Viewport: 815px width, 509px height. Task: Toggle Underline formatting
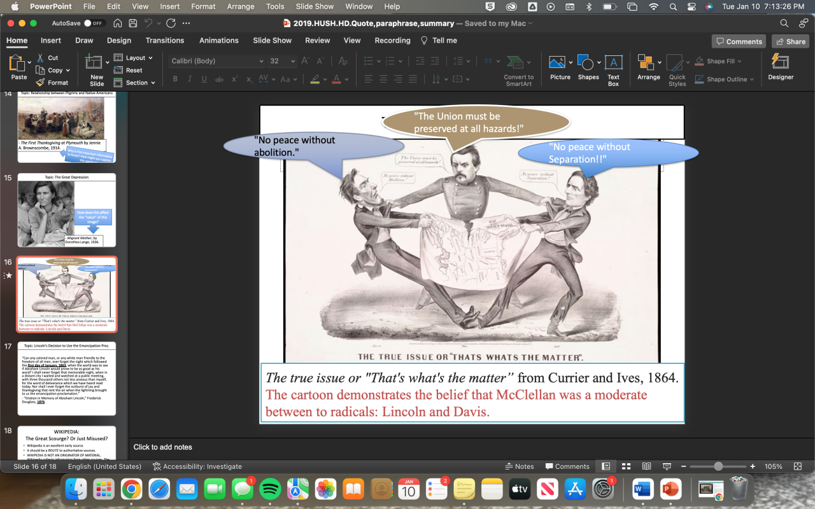(204, 80)
